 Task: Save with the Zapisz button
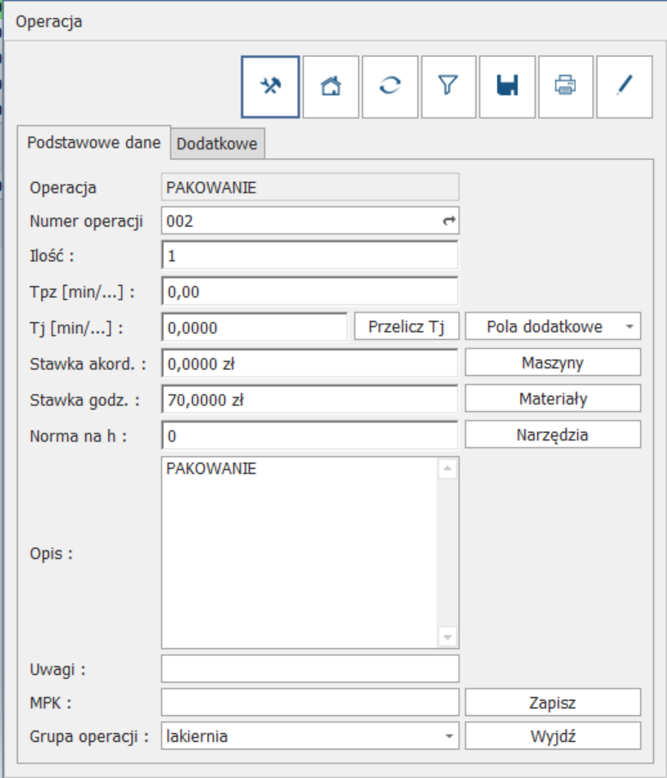[553, 702]
